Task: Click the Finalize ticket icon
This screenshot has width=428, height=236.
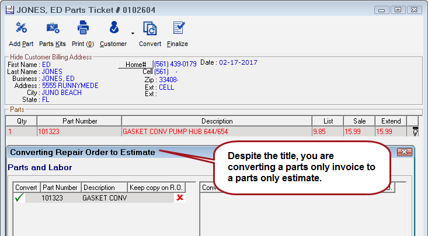Action: point(178,28)
